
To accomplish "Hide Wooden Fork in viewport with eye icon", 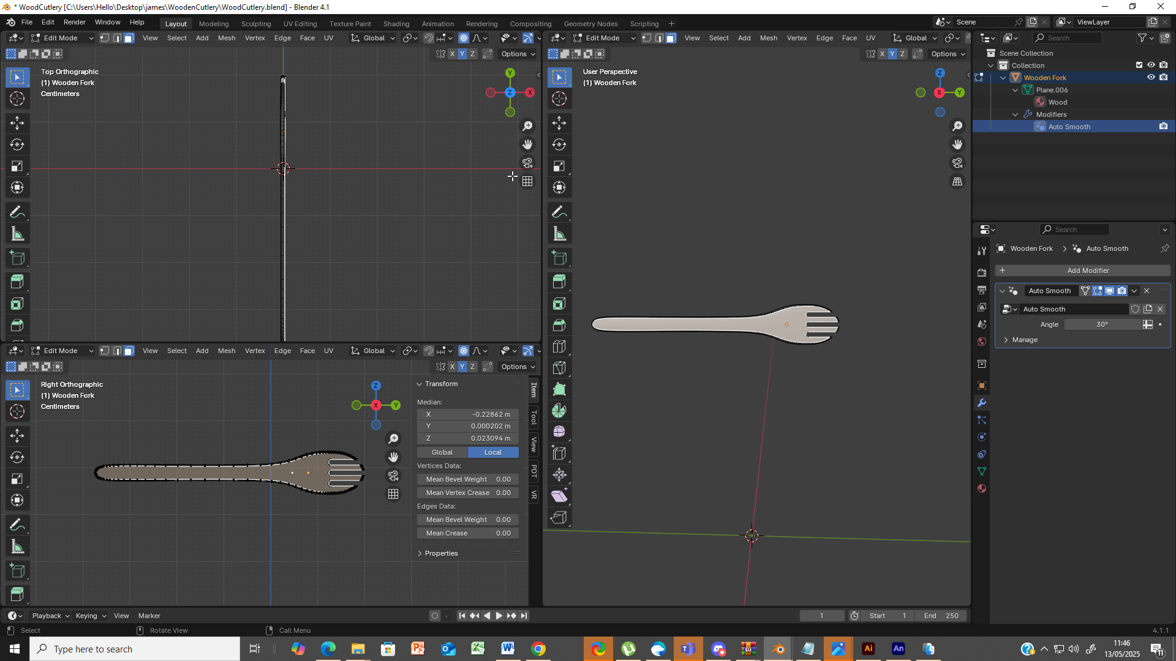I will click(x=1151, y=78).
